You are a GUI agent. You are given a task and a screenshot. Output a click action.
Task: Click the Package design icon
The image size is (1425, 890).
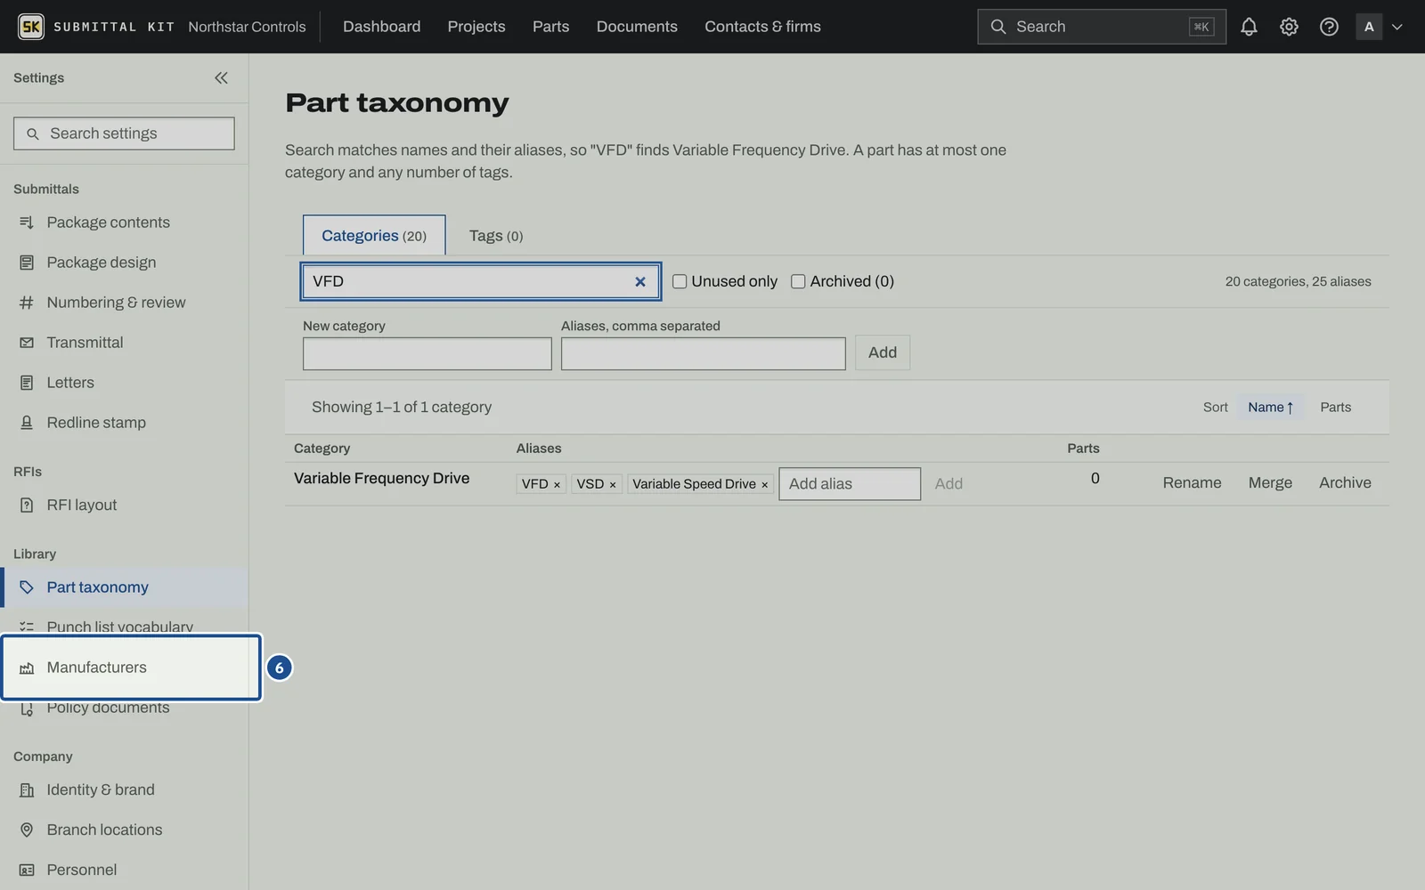27,263
